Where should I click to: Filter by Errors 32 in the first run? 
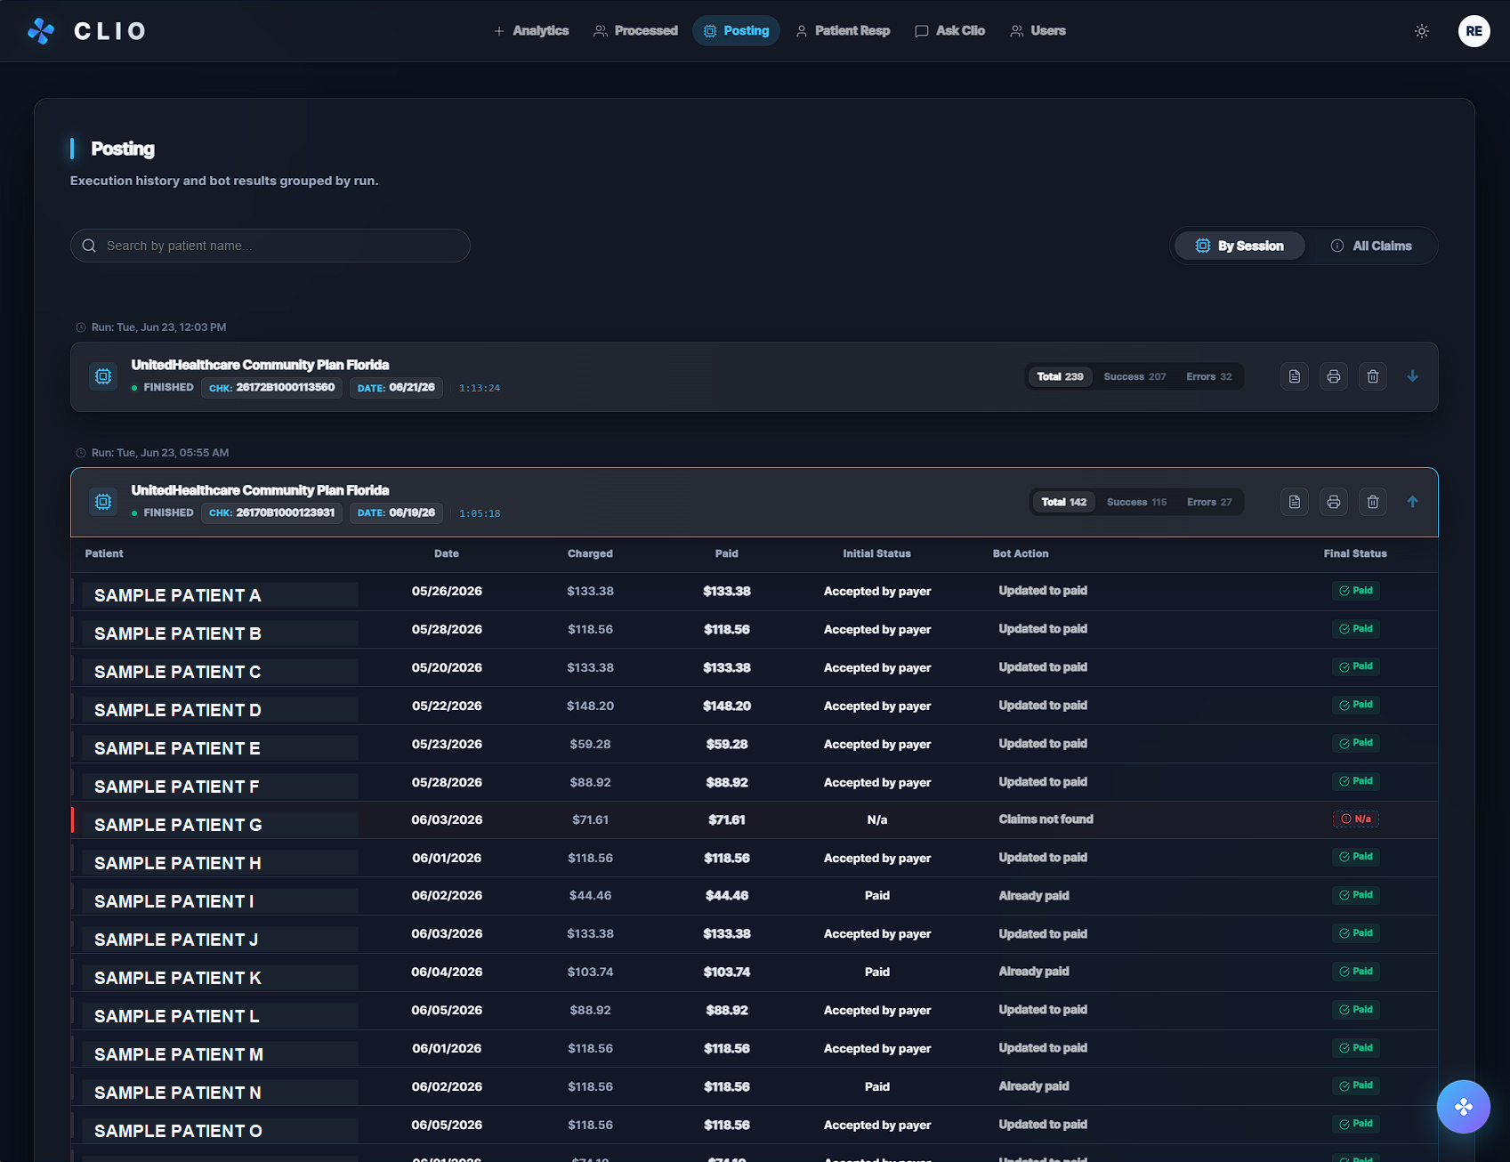coord(1209,376)
